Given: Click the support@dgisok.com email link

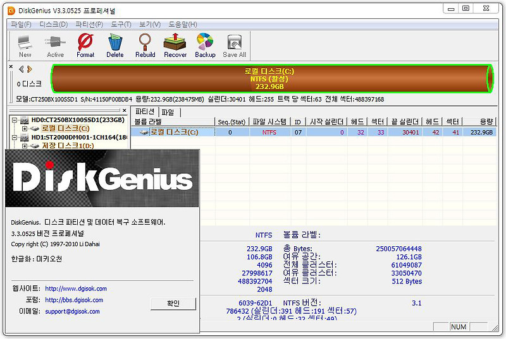Looking at the screenshot, I should [x=72, y=312].
